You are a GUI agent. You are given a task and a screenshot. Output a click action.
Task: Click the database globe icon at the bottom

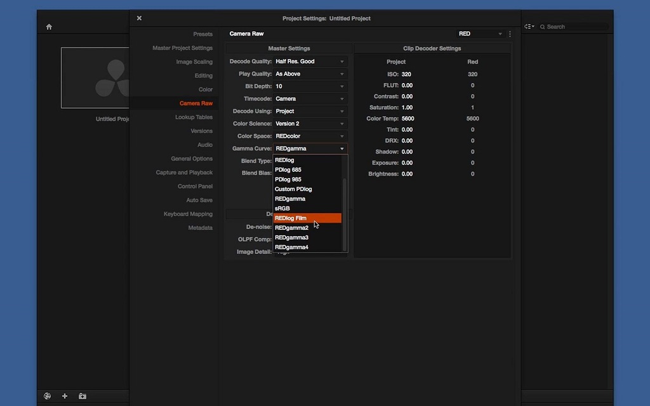click(47, 396)
